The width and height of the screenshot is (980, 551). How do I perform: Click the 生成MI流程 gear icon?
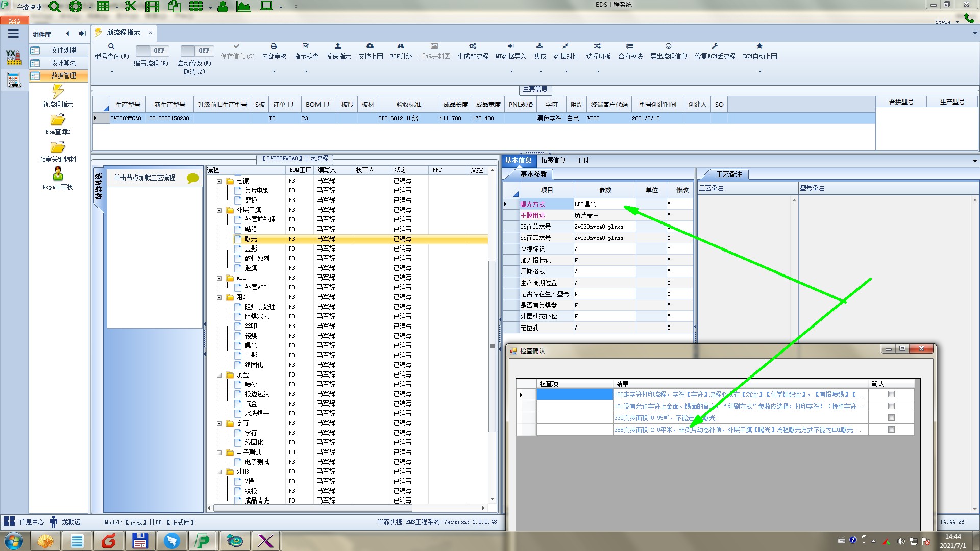473,46
